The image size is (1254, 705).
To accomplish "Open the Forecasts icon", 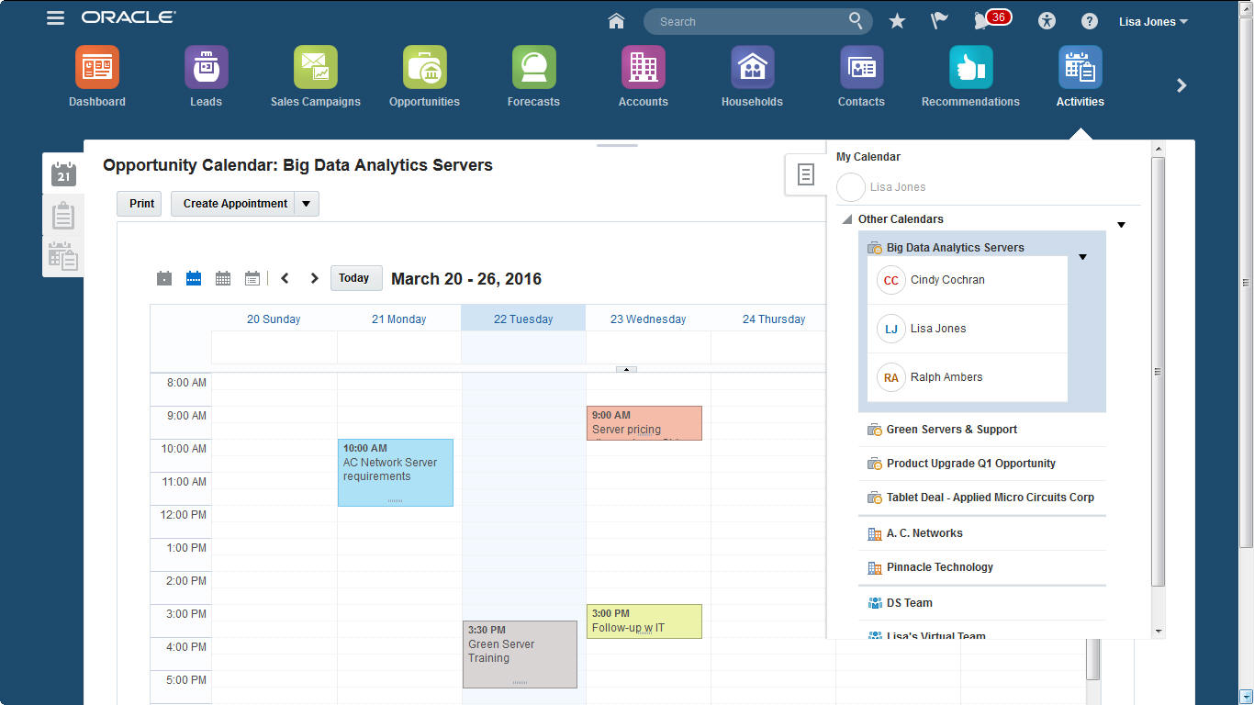I will [x=534, y=67].
